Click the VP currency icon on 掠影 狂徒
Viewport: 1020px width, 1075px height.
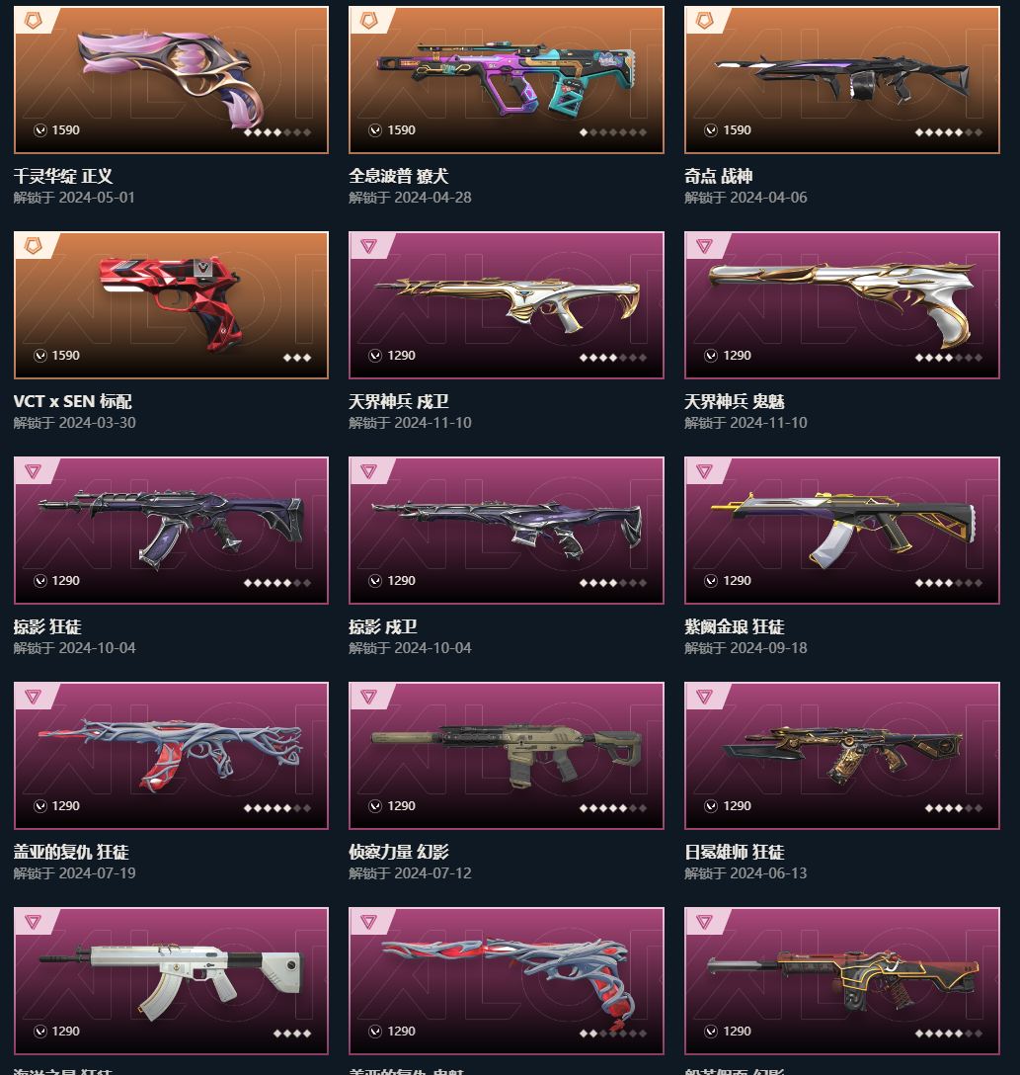pyautogui.click(x=39, y=581)
